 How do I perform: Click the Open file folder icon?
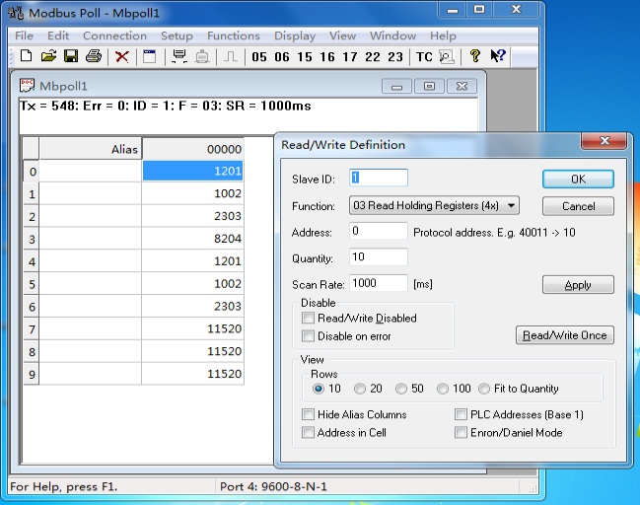pyautogui.click(x=48, y=56)
